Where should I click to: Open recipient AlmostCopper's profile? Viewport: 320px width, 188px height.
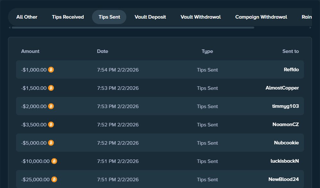click(x=282, y=88)
